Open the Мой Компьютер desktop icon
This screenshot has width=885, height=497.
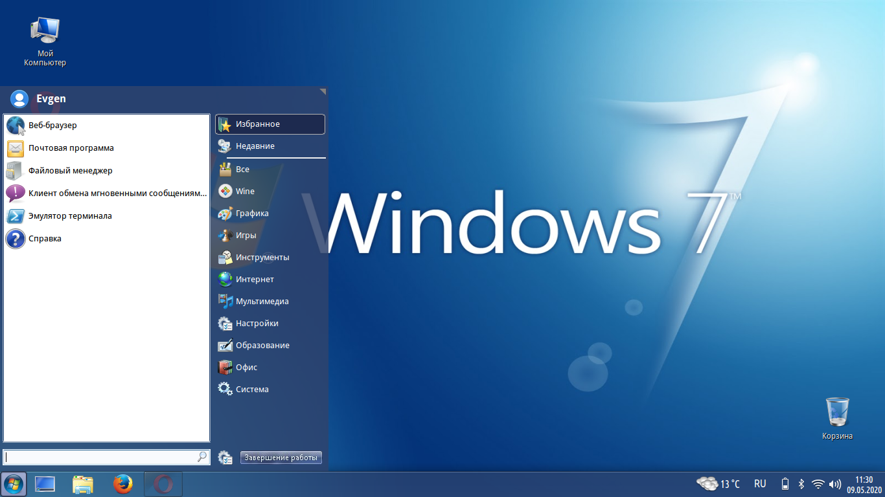coord(45,41)
